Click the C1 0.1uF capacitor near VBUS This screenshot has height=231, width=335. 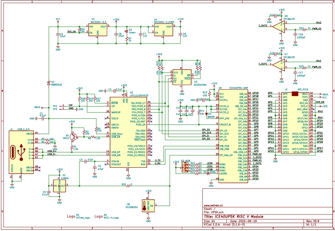pos(43,119)
